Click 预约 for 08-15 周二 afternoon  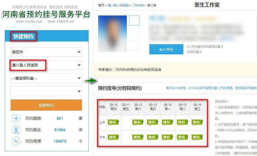[182, 137]
